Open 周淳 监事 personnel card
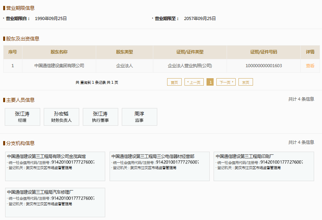The image size is (322, 220). 139,117
